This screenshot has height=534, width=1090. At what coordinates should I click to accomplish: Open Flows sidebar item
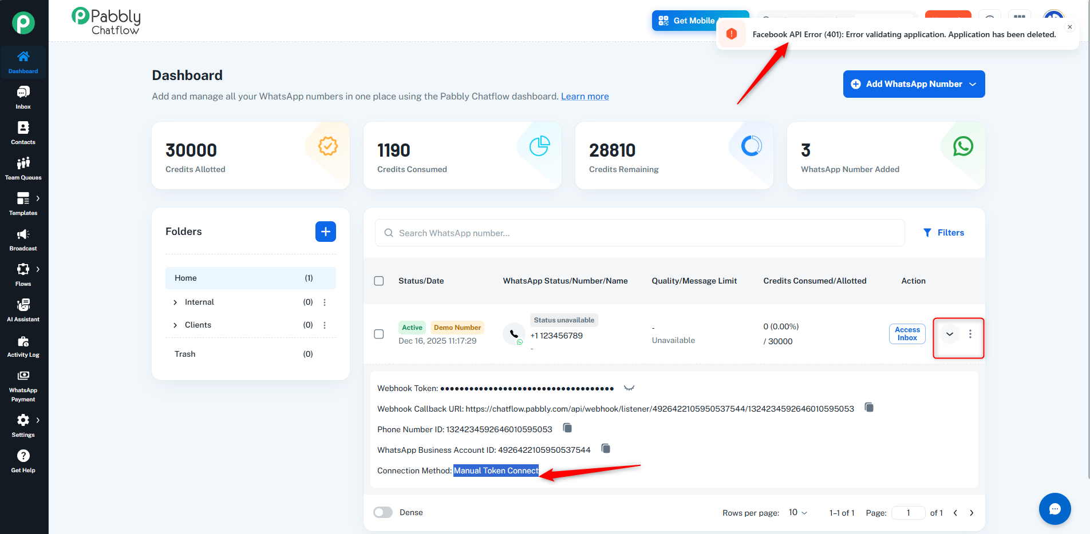pyautogui.click(x=23, y=275)
